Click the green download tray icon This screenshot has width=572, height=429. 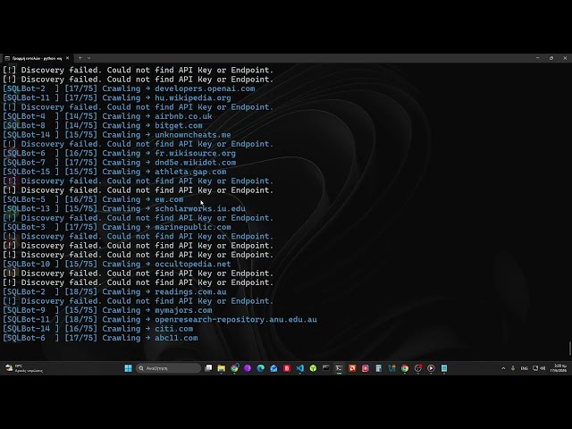coord(513,368)
